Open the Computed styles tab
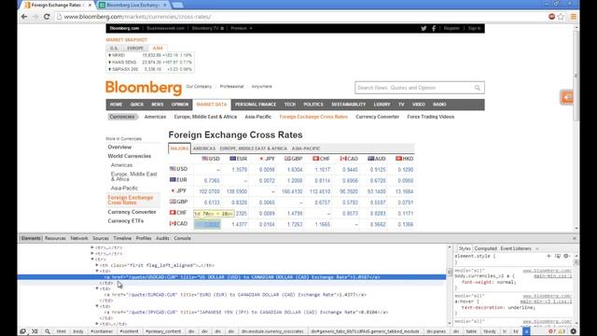Screen dimensions: 597x336 click(485, 249)
